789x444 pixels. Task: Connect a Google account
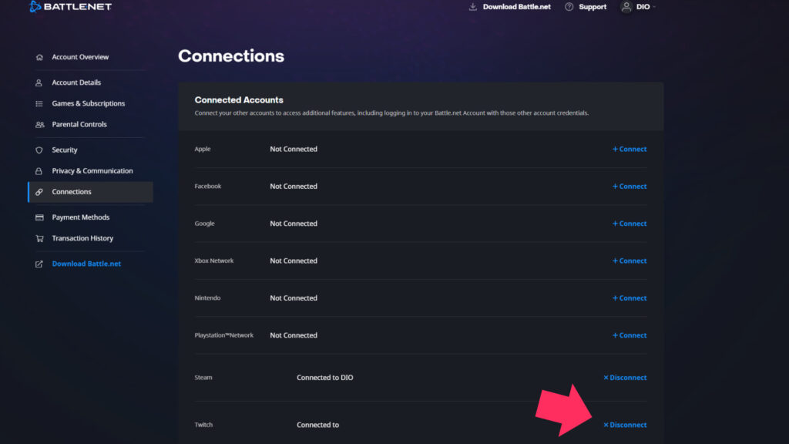629,224
